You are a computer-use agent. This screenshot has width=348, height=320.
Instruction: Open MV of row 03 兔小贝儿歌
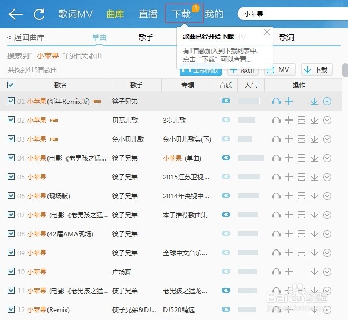302,139
